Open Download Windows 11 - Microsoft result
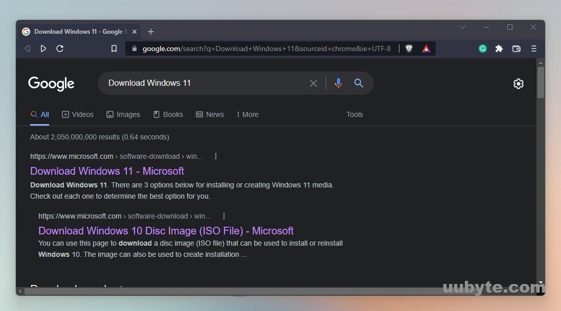This screenshot has width=561, height=311. point(107,171)
